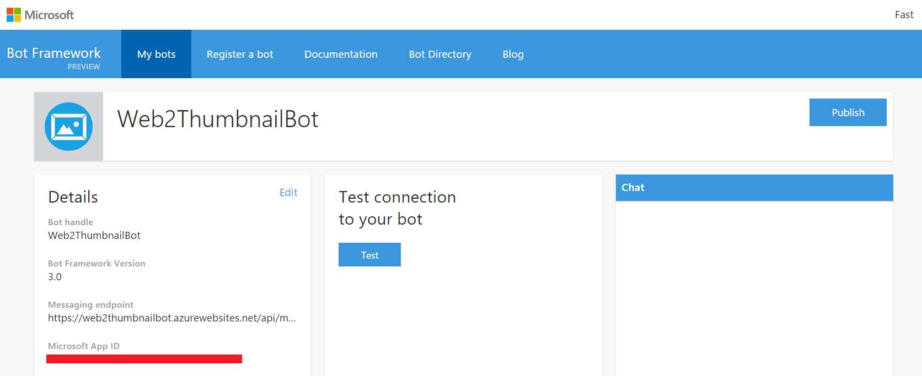
Task: Browse the Bot Directory
Action: click(440, 54)
